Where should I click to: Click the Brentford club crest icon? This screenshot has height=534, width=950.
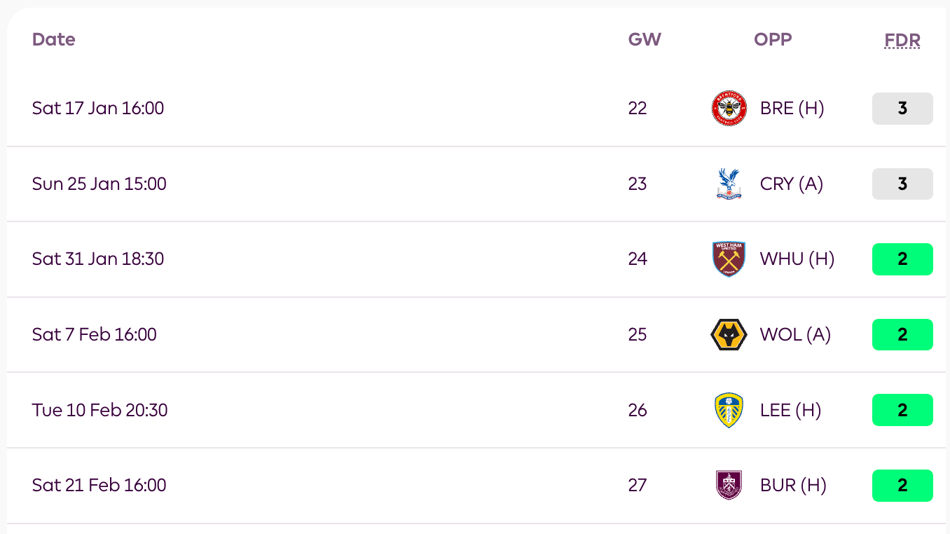729,109
